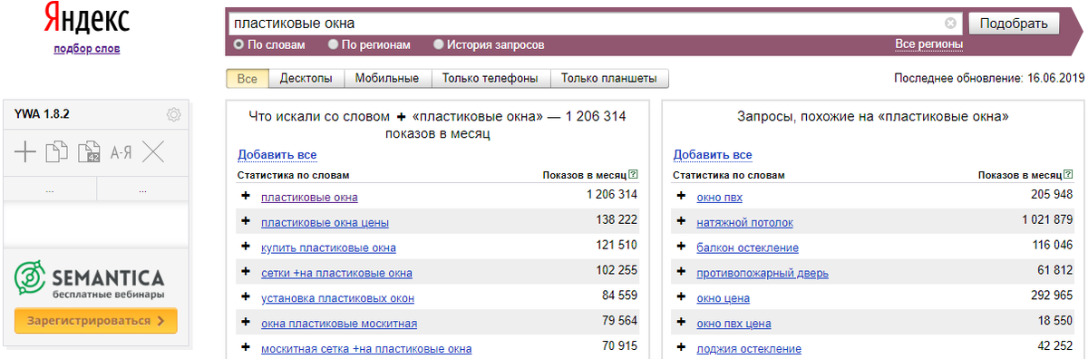Click the help icon in the similar queries header

[x=1069, y=174]
